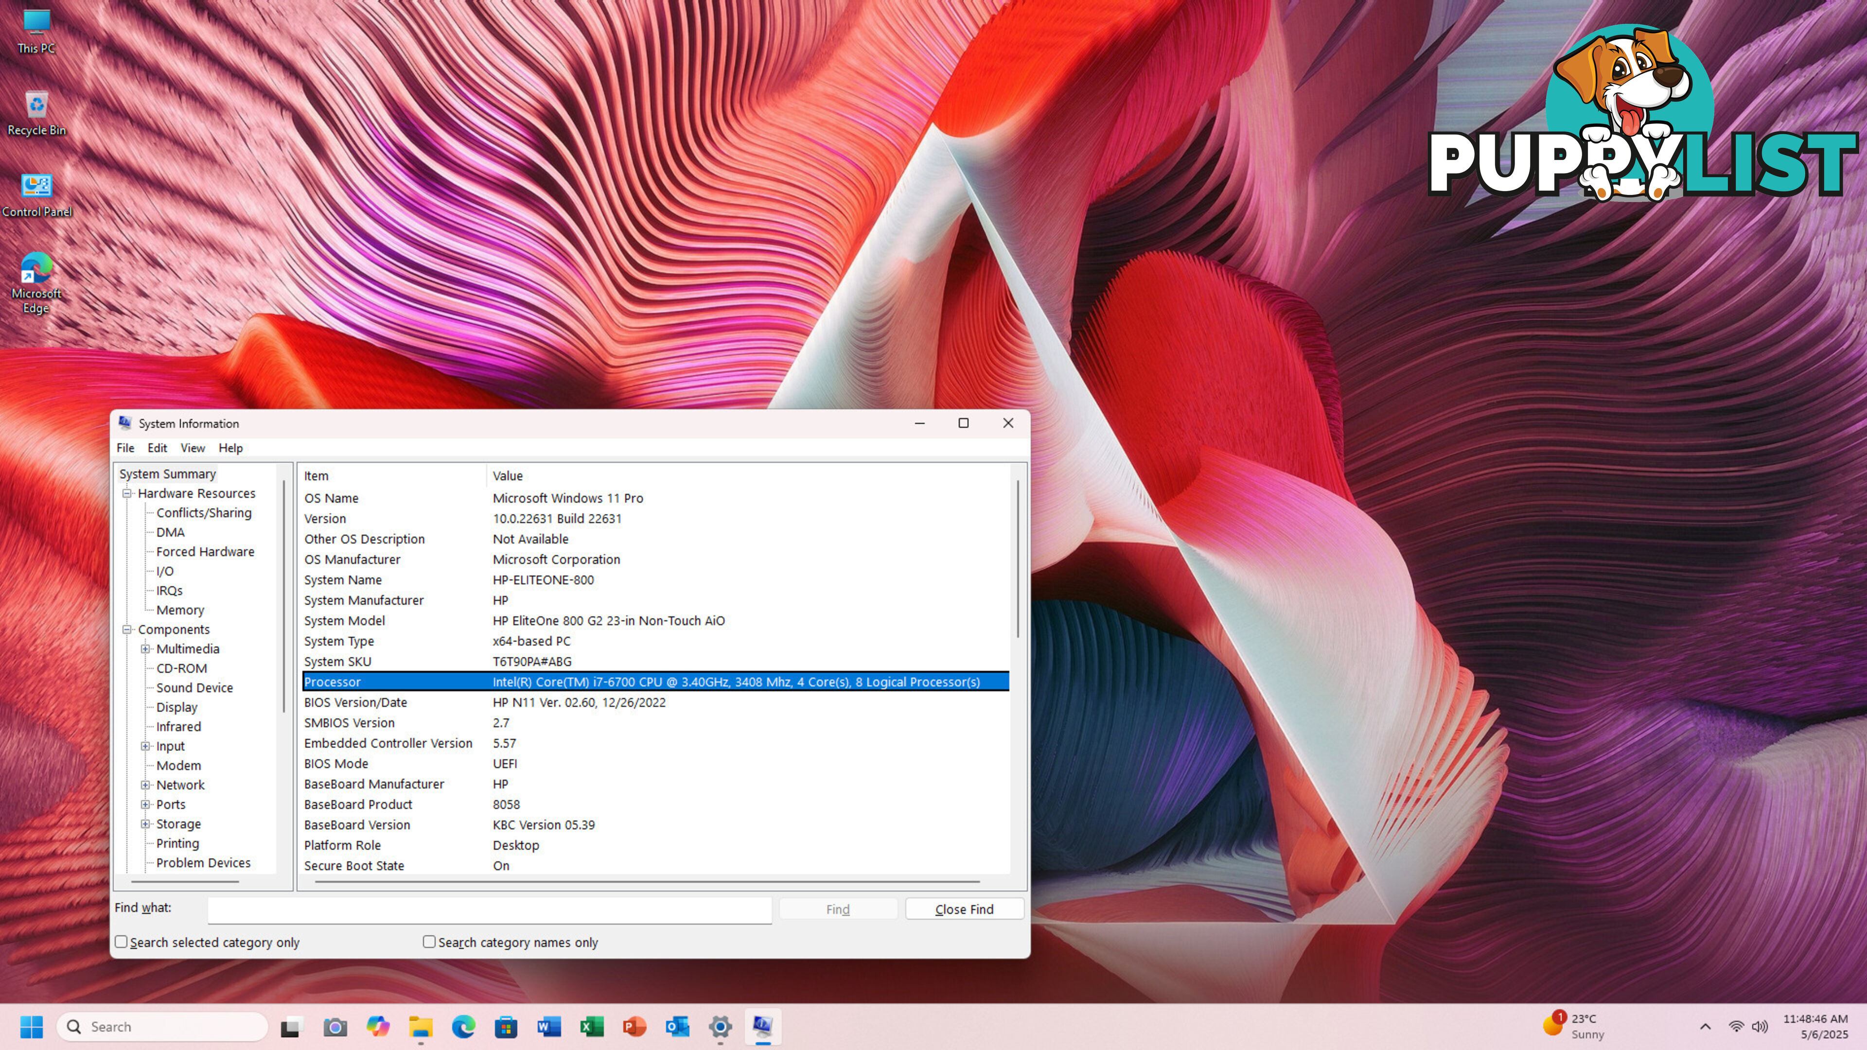The width and height of the screenshot is (1867, 1050).
Task: Launch Camera app from taskbar
Action: [335, 1026]
